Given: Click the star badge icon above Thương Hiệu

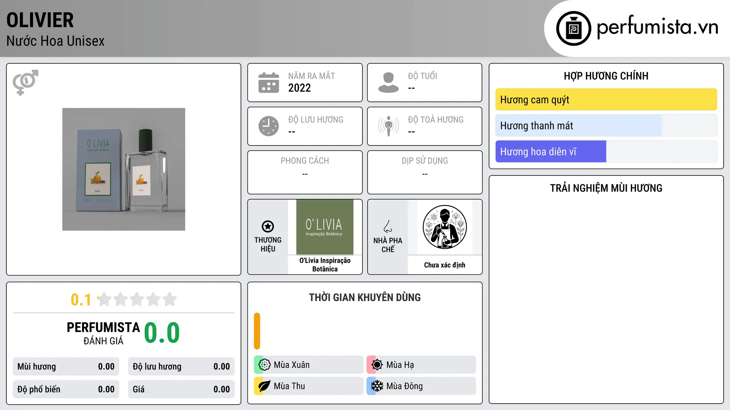Looking at the screenshot, I should [268, 226].
